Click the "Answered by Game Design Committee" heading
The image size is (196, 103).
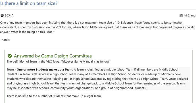53,56
